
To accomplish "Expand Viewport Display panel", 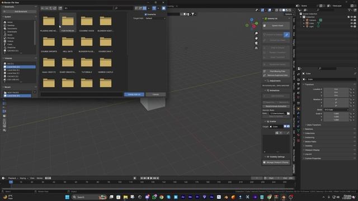I will click(312, 150).
